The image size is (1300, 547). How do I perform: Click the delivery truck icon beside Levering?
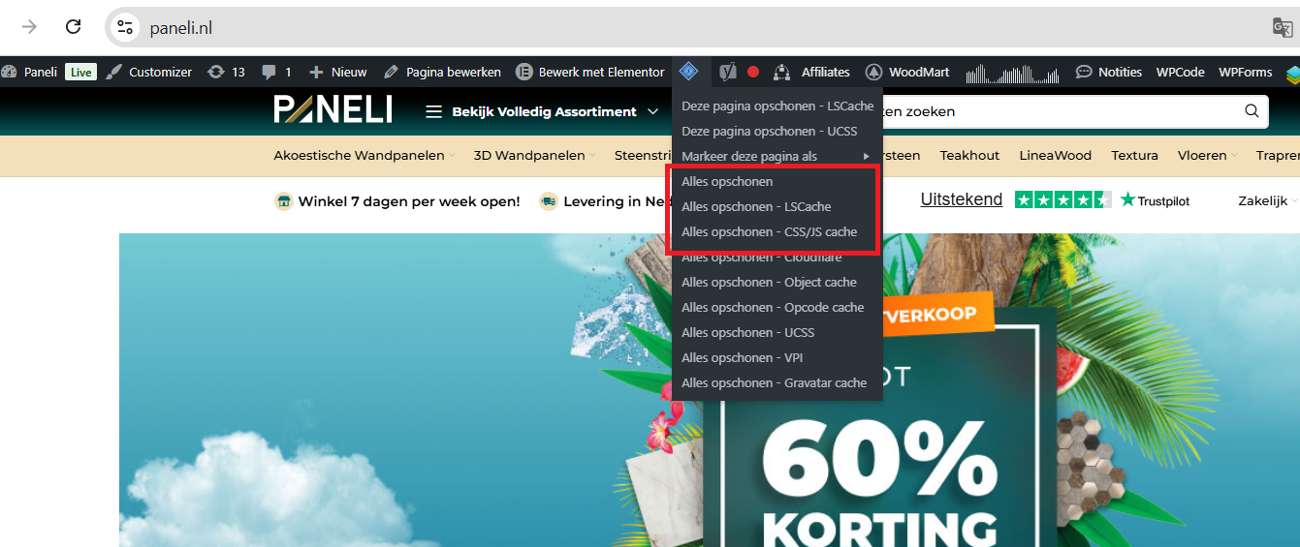[549, 201]
